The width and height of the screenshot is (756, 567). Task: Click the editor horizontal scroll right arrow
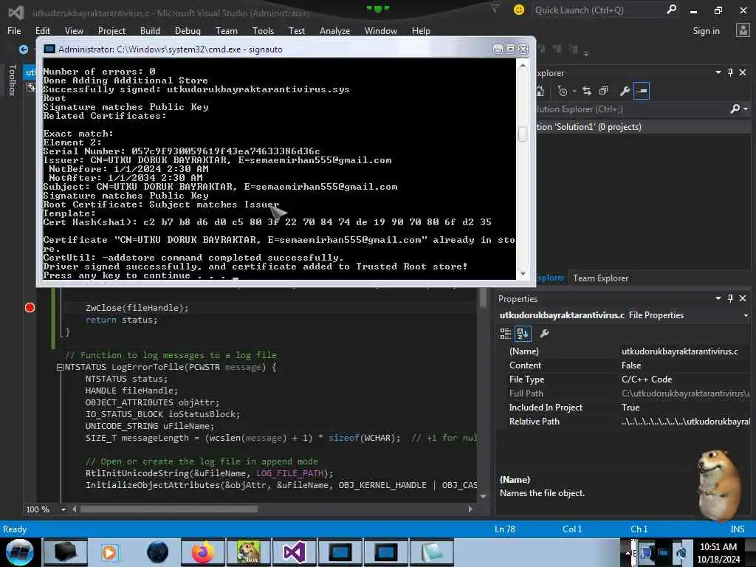click(470, 509)
